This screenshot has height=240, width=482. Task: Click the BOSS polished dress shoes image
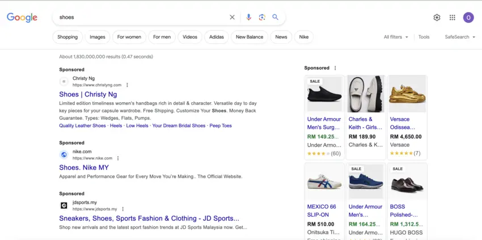tap(407, 182)
